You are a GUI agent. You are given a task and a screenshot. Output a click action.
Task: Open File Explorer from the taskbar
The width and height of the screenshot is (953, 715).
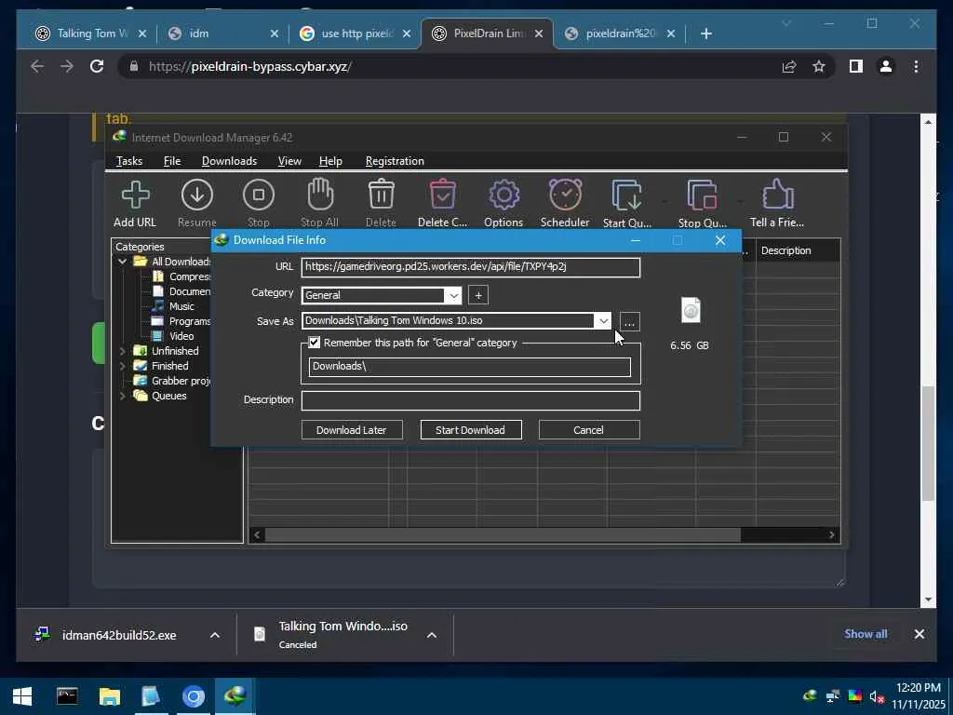(110, 696)
